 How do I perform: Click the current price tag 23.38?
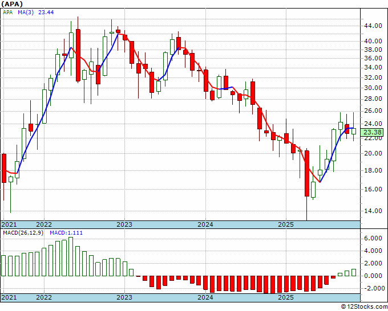pos(372,132)
